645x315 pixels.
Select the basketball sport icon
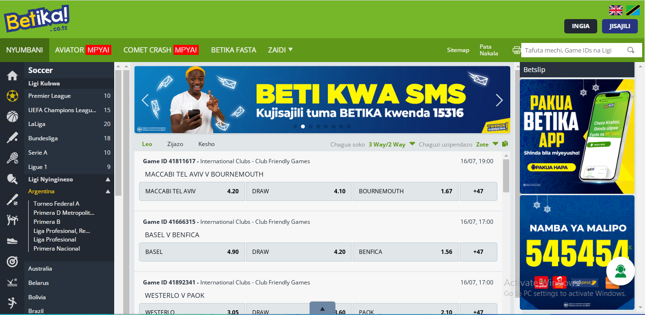[12, 116]
